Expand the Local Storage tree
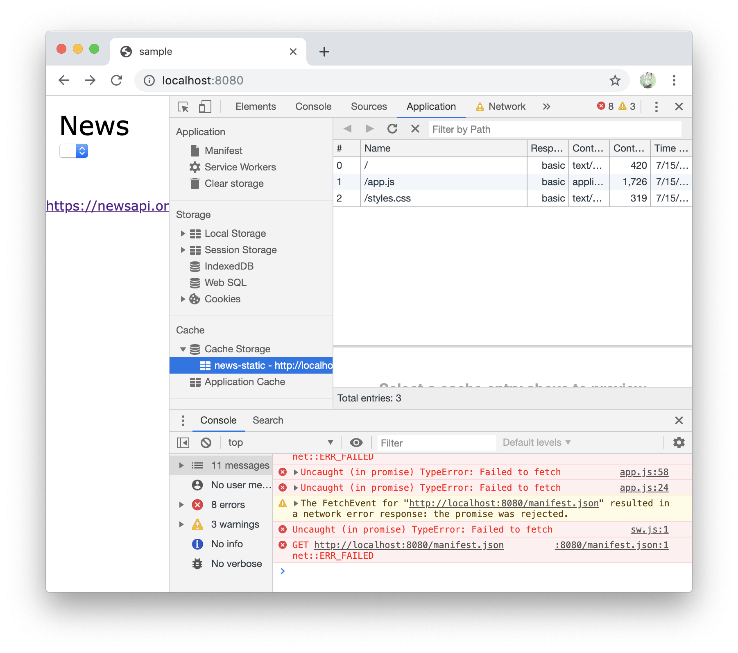The width and height of the screenshot is (738, 653). click(183, 233)
